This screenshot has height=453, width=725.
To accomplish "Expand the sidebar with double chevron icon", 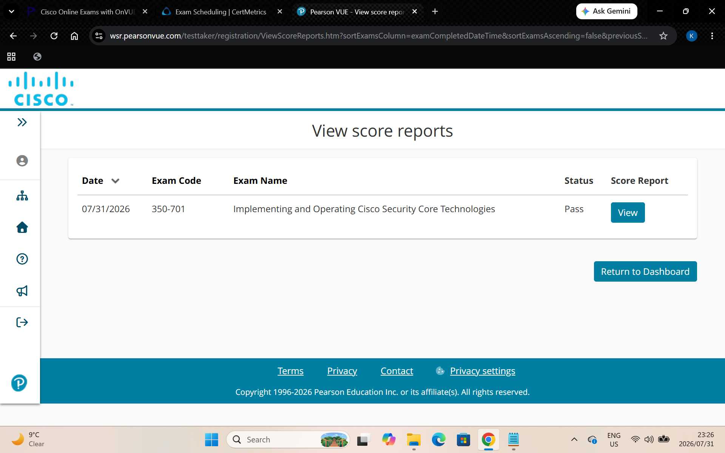I will click(22, 122).
